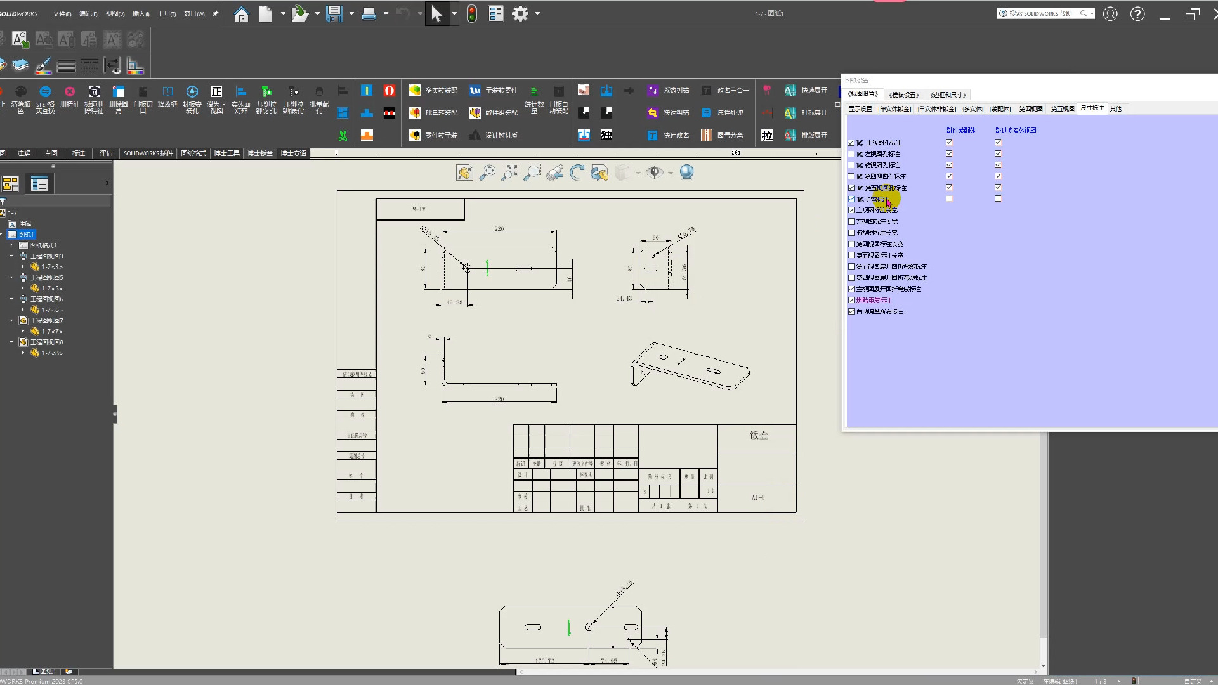This screenshot has height=685, width=1218.
Task: Expand the 工程图视图6 tree node
Action: tap(11, 299)
